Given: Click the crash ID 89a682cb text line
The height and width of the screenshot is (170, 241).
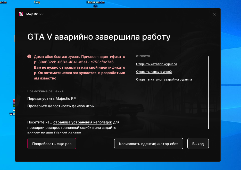Looking at the screenshot, I should coord(74,62).
